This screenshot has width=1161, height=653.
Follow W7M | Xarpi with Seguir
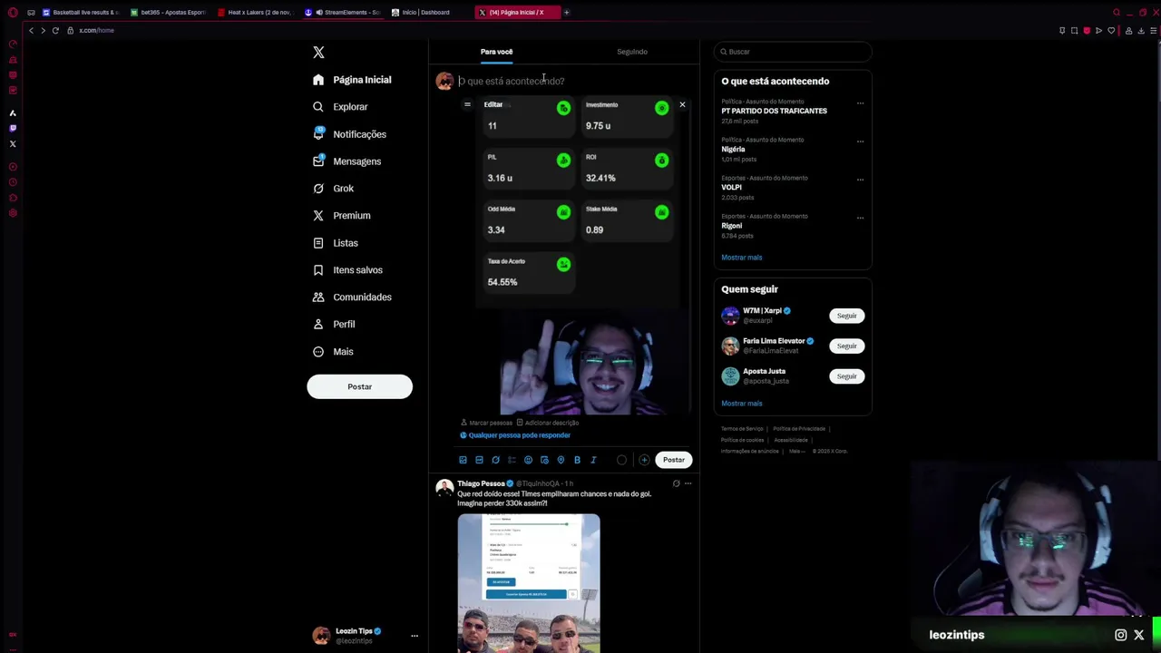pos(846,316)
